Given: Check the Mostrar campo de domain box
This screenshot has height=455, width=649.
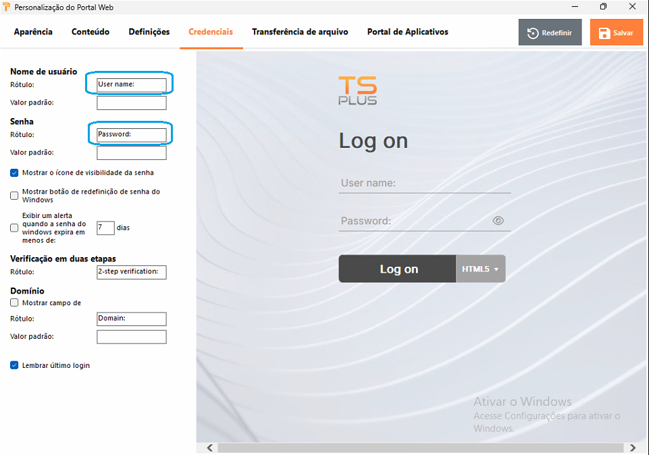Looking at the screenshot, I should pyautogui.click(x=15, y=303).
